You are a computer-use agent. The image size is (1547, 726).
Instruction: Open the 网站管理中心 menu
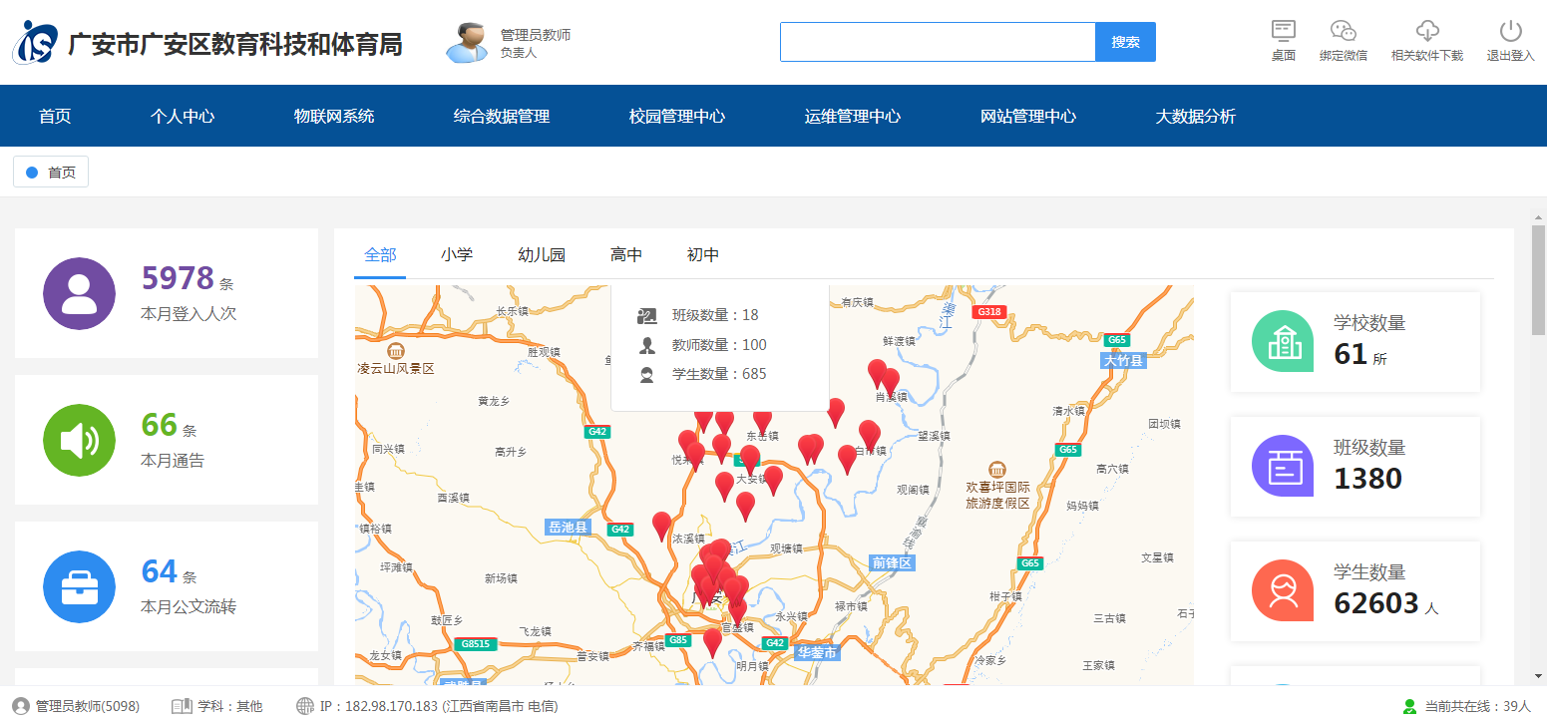tap(1028, 116)
